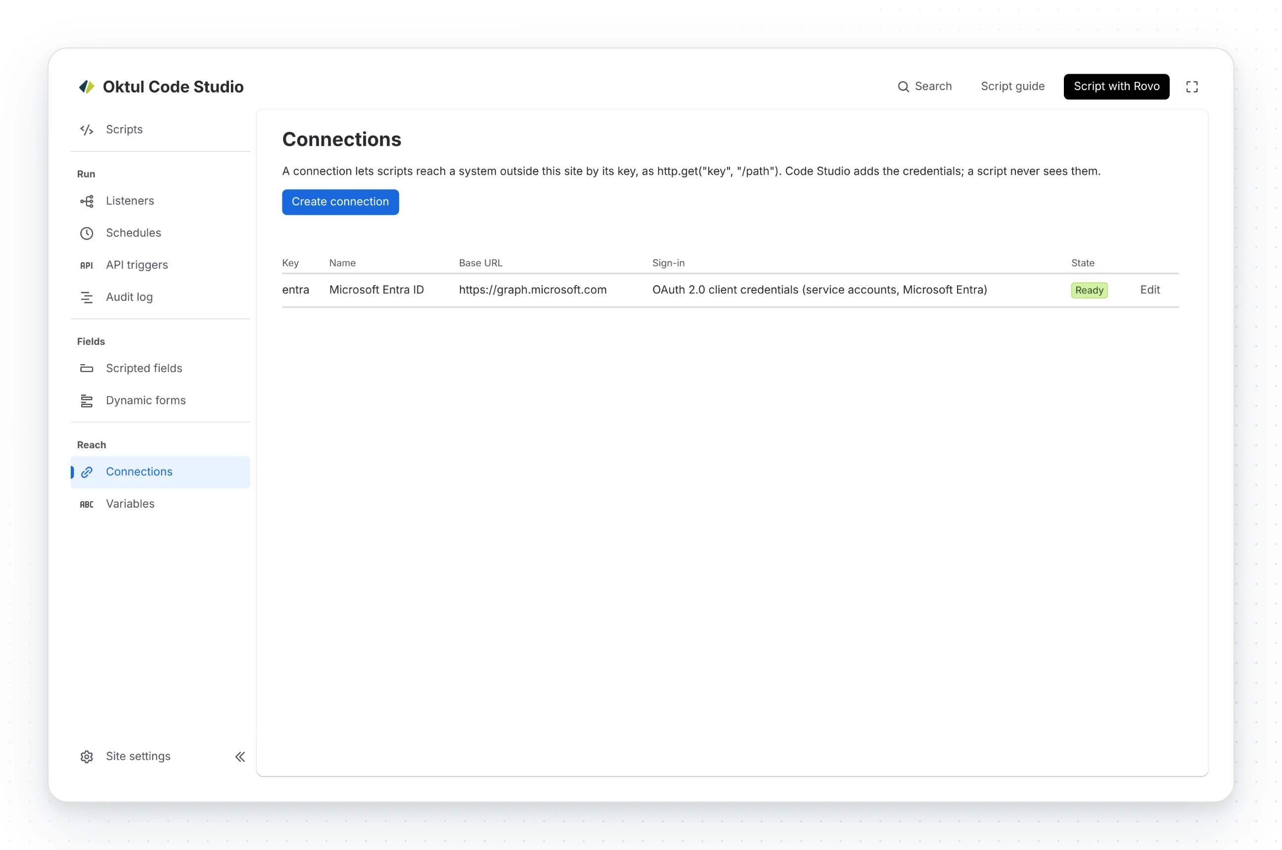The width and height of the screenshot is (1282, 850).
Task: Click the Create connection button
Action: tap(340, 202)
